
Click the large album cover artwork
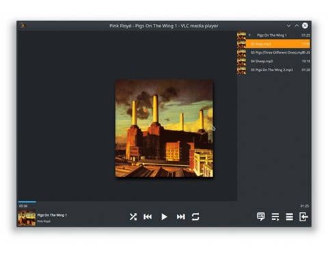pyautogui.click(x=164, y=128)
